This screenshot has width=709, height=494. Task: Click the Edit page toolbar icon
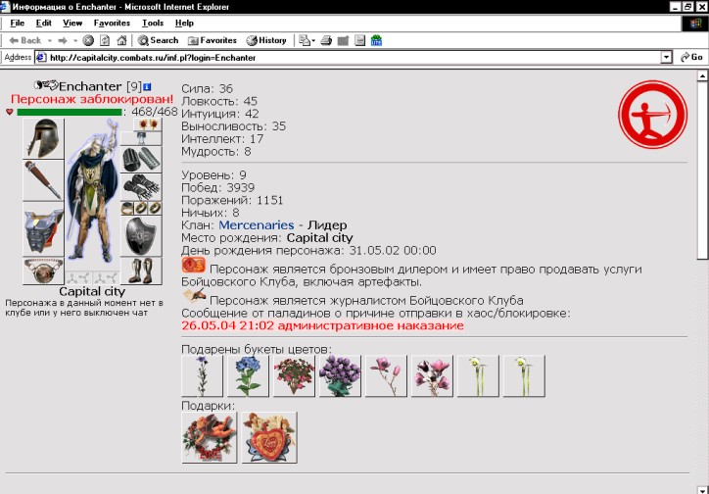coord(343,41)
